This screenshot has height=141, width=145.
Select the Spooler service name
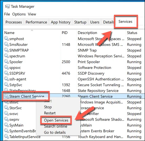click(16, 62)
